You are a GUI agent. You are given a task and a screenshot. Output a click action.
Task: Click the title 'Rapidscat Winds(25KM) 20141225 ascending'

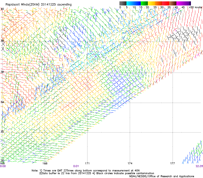click(x=38, y=5)
